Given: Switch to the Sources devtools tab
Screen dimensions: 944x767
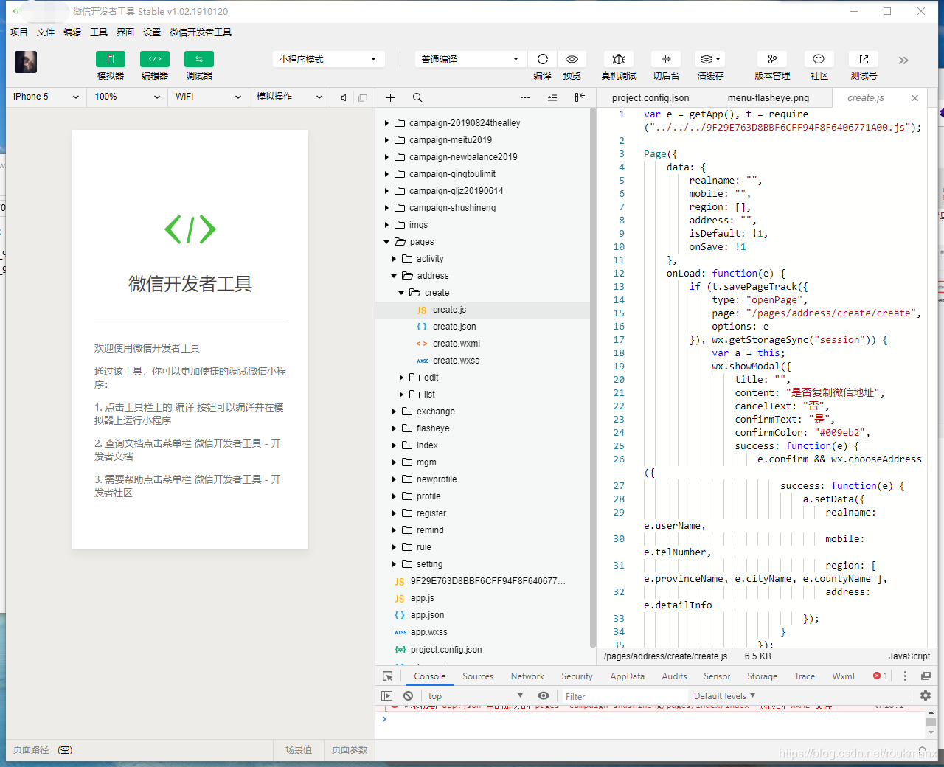Looking at the screenshot, I should [x=478, y=676].
